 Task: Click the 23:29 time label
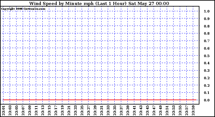[95, 110]
